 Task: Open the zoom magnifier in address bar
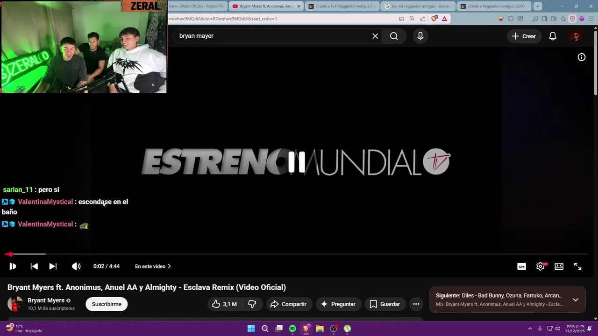[x=412, y=19]
